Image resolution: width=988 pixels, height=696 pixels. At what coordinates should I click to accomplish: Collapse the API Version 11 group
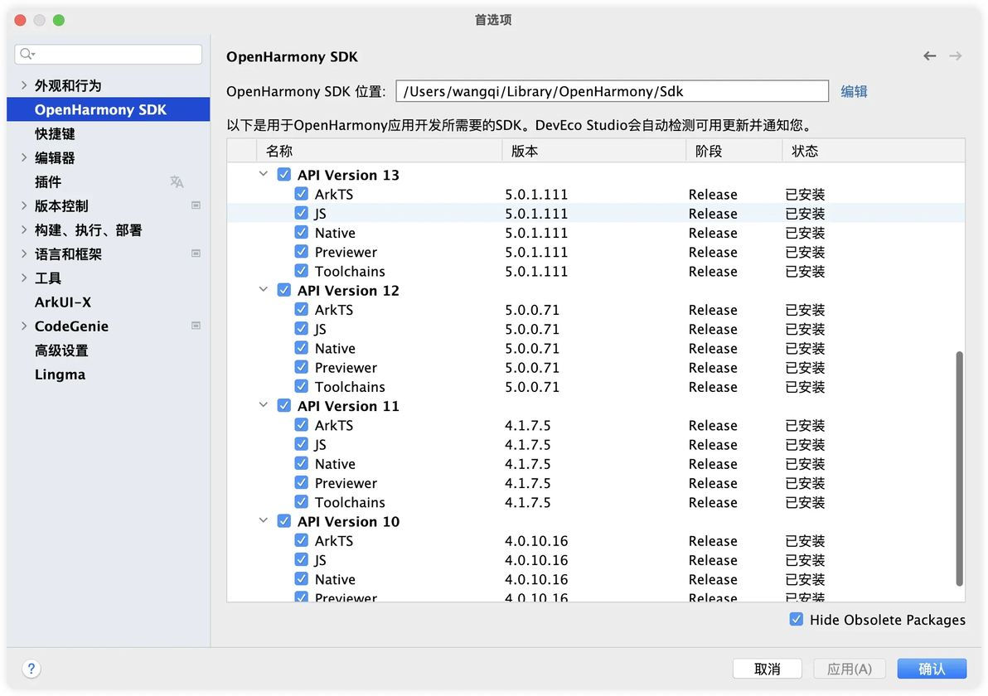(x=264, y=405)
